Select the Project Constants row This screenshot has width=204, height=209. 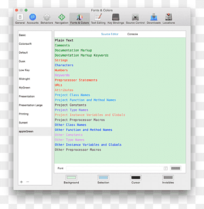coord(120,105)
